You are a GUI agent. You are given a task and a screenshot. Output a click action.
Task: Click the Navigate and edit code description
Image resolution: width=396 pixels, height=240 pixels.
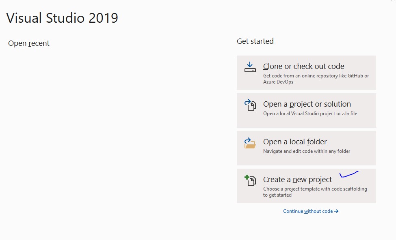pos(306,151)
